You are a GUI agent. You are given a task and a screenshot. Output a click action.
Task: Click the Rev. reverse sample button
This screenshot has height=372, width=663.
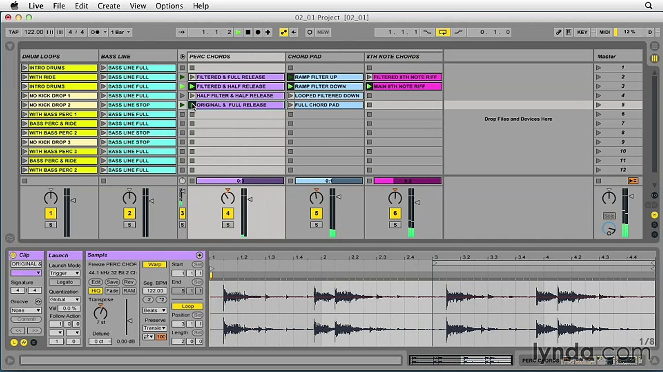[128, 282]
